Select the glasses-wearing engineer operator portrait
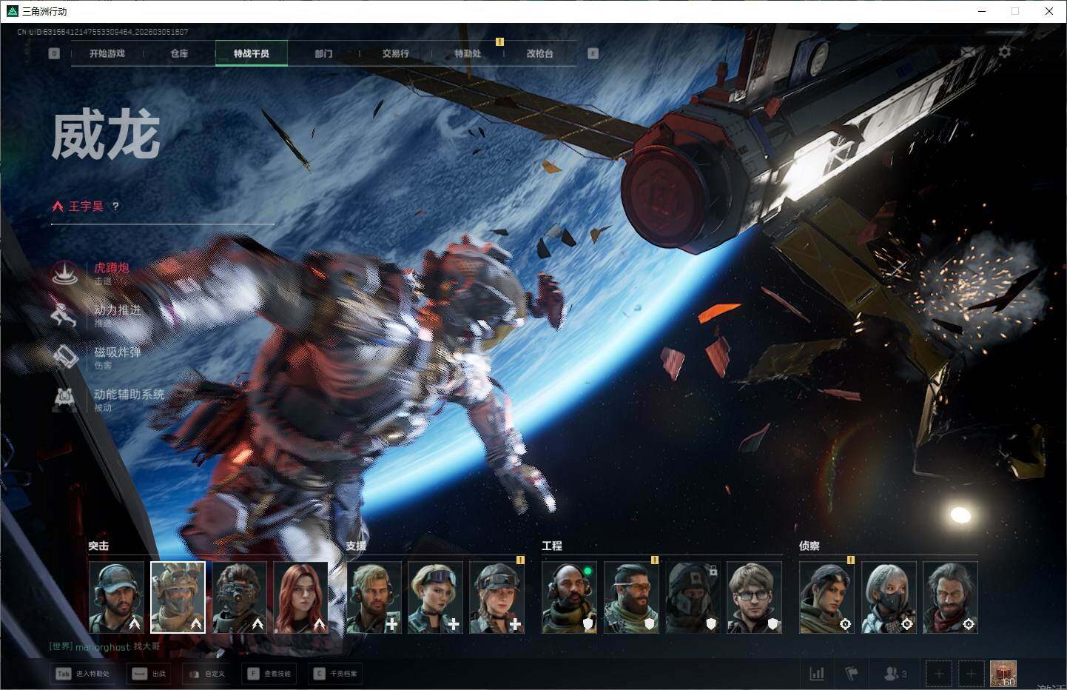 pos(754,597)
